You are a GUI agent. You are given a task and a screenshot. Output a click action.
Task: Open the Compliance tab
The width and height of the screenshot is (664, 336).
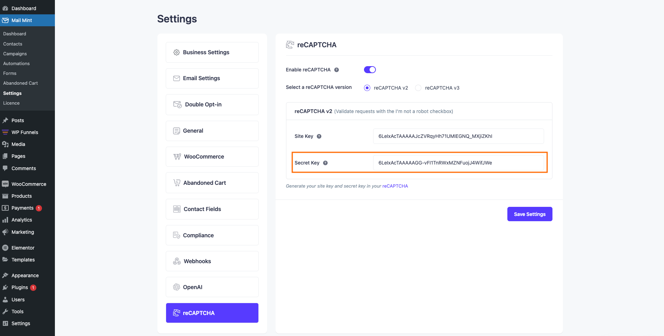point(212,235)
